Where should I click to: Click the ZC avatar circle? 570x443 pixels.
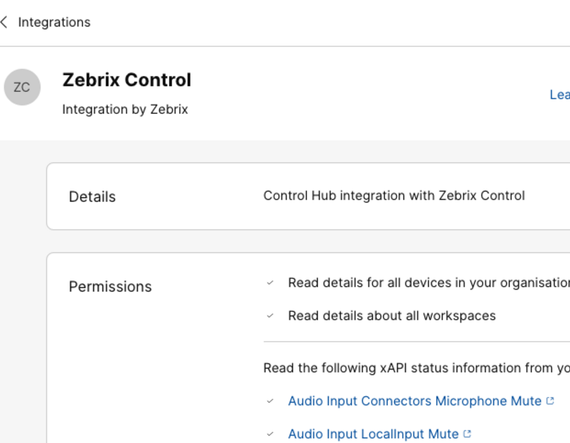tap(22, 87)
